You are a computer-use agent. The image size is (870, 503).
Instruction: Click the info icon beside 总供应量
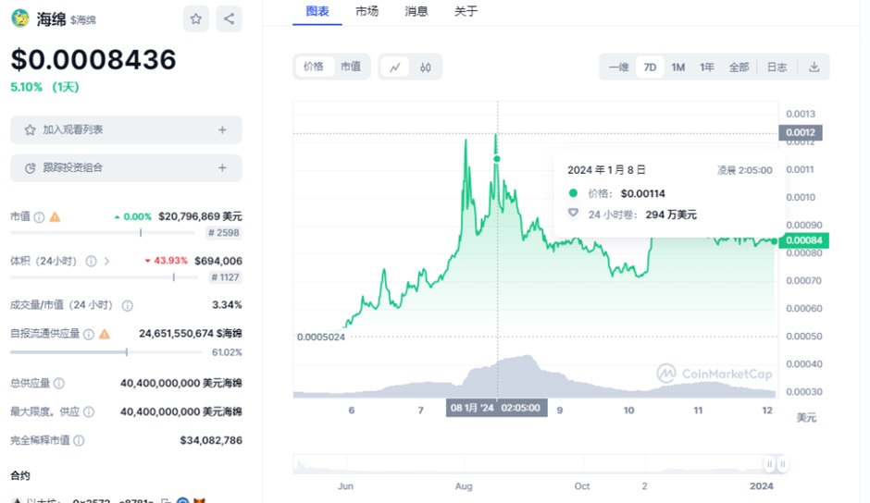click(x=59, y=383)
